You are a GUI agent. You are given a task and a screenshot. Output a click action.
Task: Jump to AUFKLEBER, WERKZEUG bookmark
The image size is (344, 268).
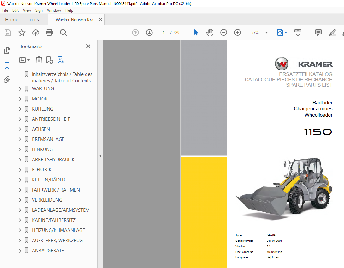(57, 240)
